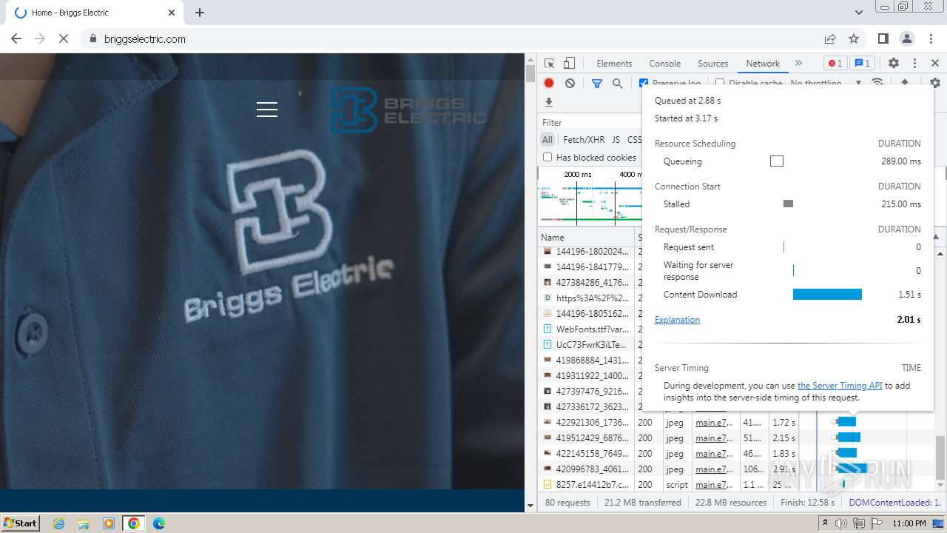Toggle the network filter funnel icon
The image size is (947, 533).
[x=597, y=84]
